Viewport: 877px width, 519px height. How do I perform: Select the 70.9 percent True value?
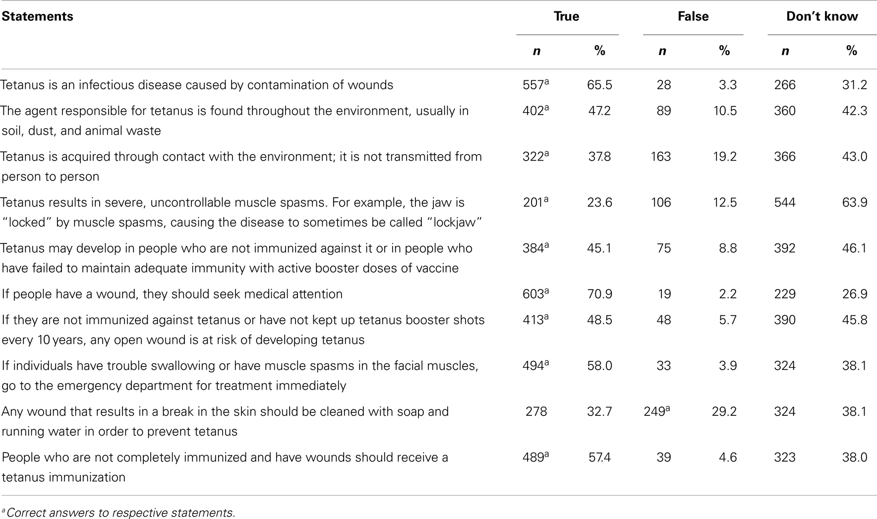(x=599, y=294)
